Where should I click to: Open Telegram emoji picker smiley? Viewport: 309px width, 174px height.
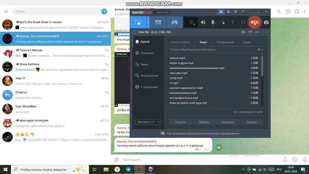295,160
